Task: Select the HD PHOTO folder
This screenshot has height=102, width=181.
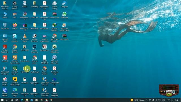Action: tap(25, 70)
